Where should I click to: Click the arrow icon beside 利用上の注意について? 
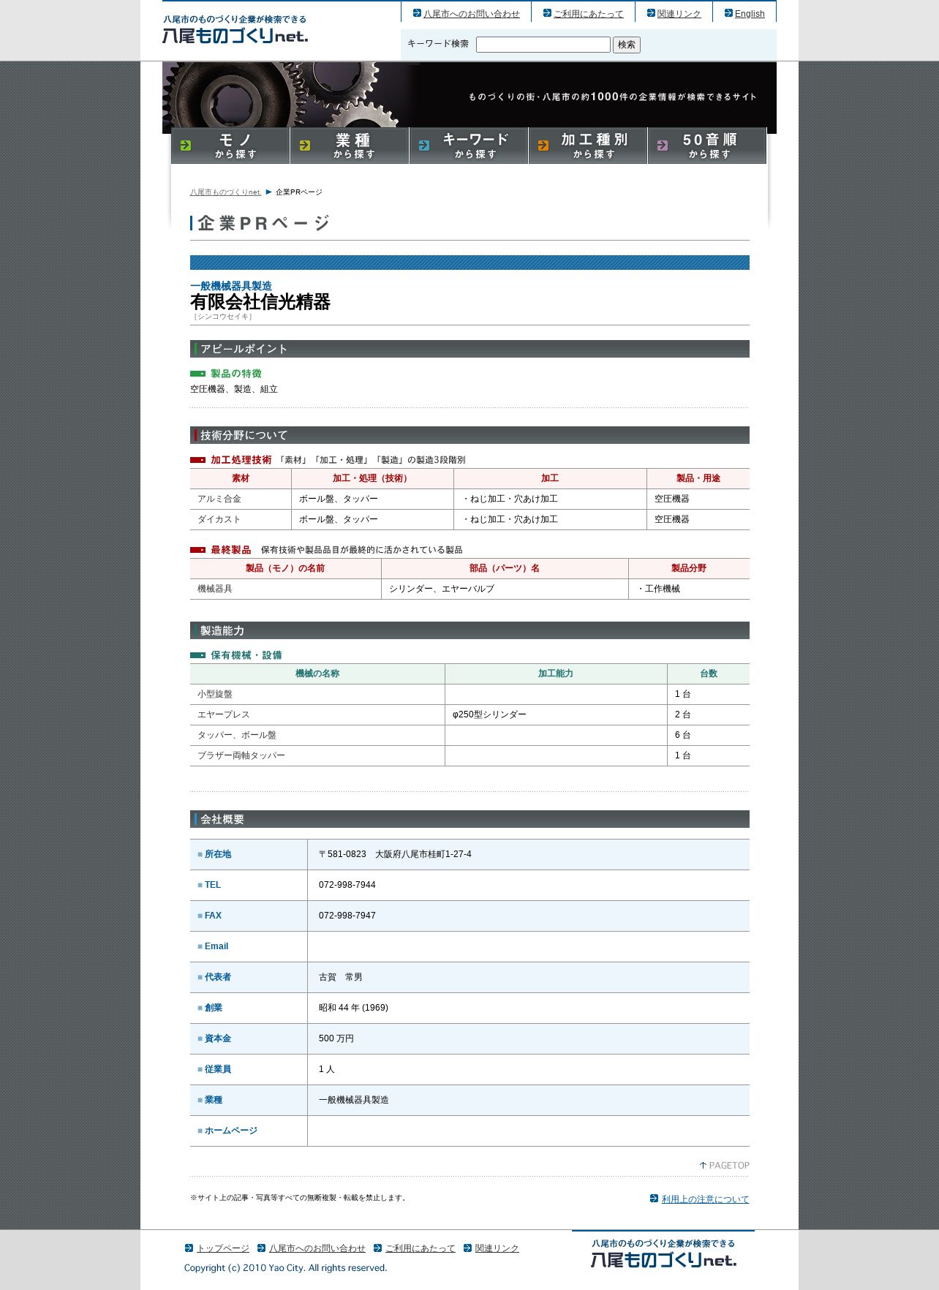(654, 1199)
